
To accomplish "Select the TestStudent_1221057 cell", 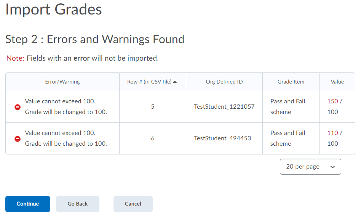I will 224,106.
